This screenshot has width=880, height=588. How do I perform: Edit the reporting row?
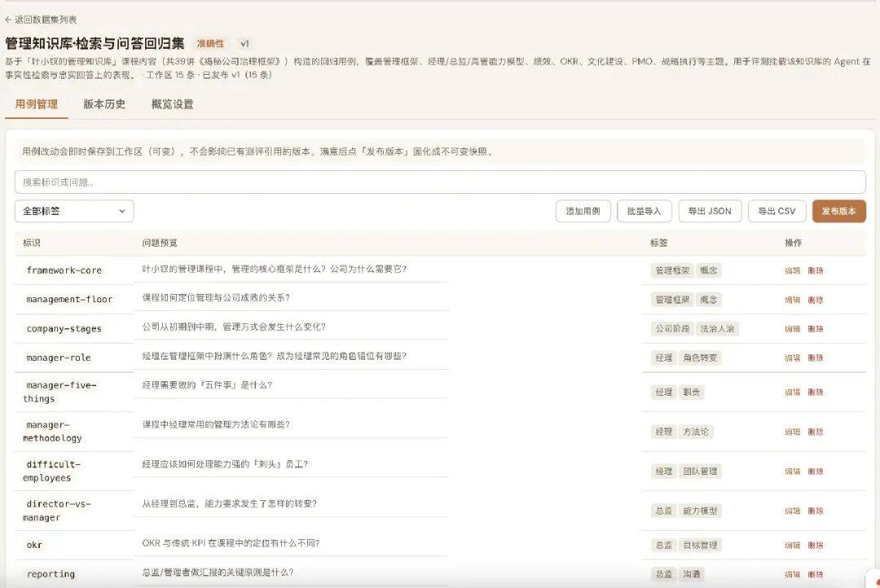pos(793,574)
